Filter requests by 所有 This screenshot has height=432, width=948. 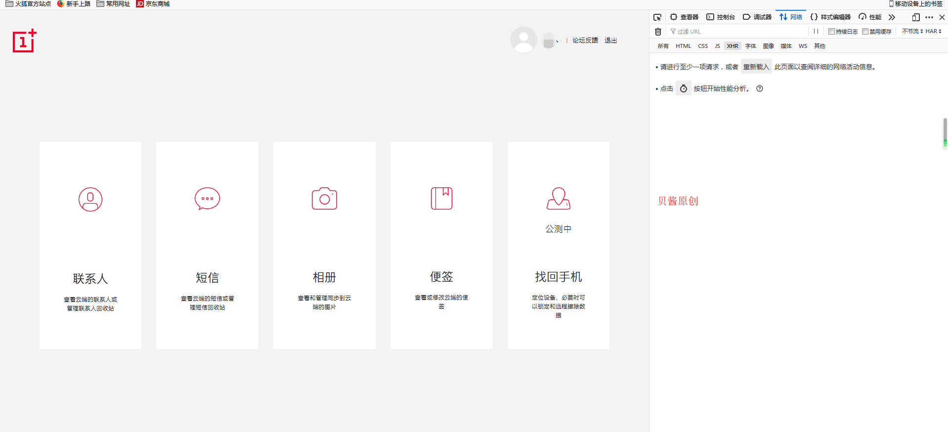point(663,46)
